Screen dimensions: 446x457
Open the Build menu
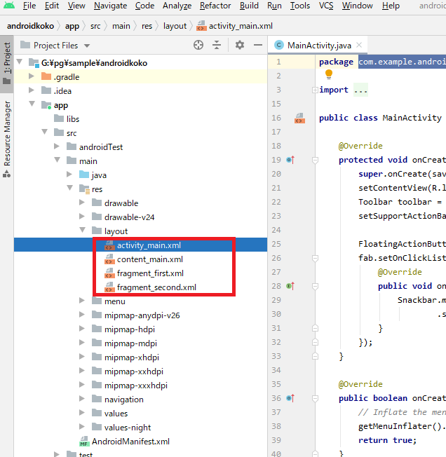[x=249, y=6]
